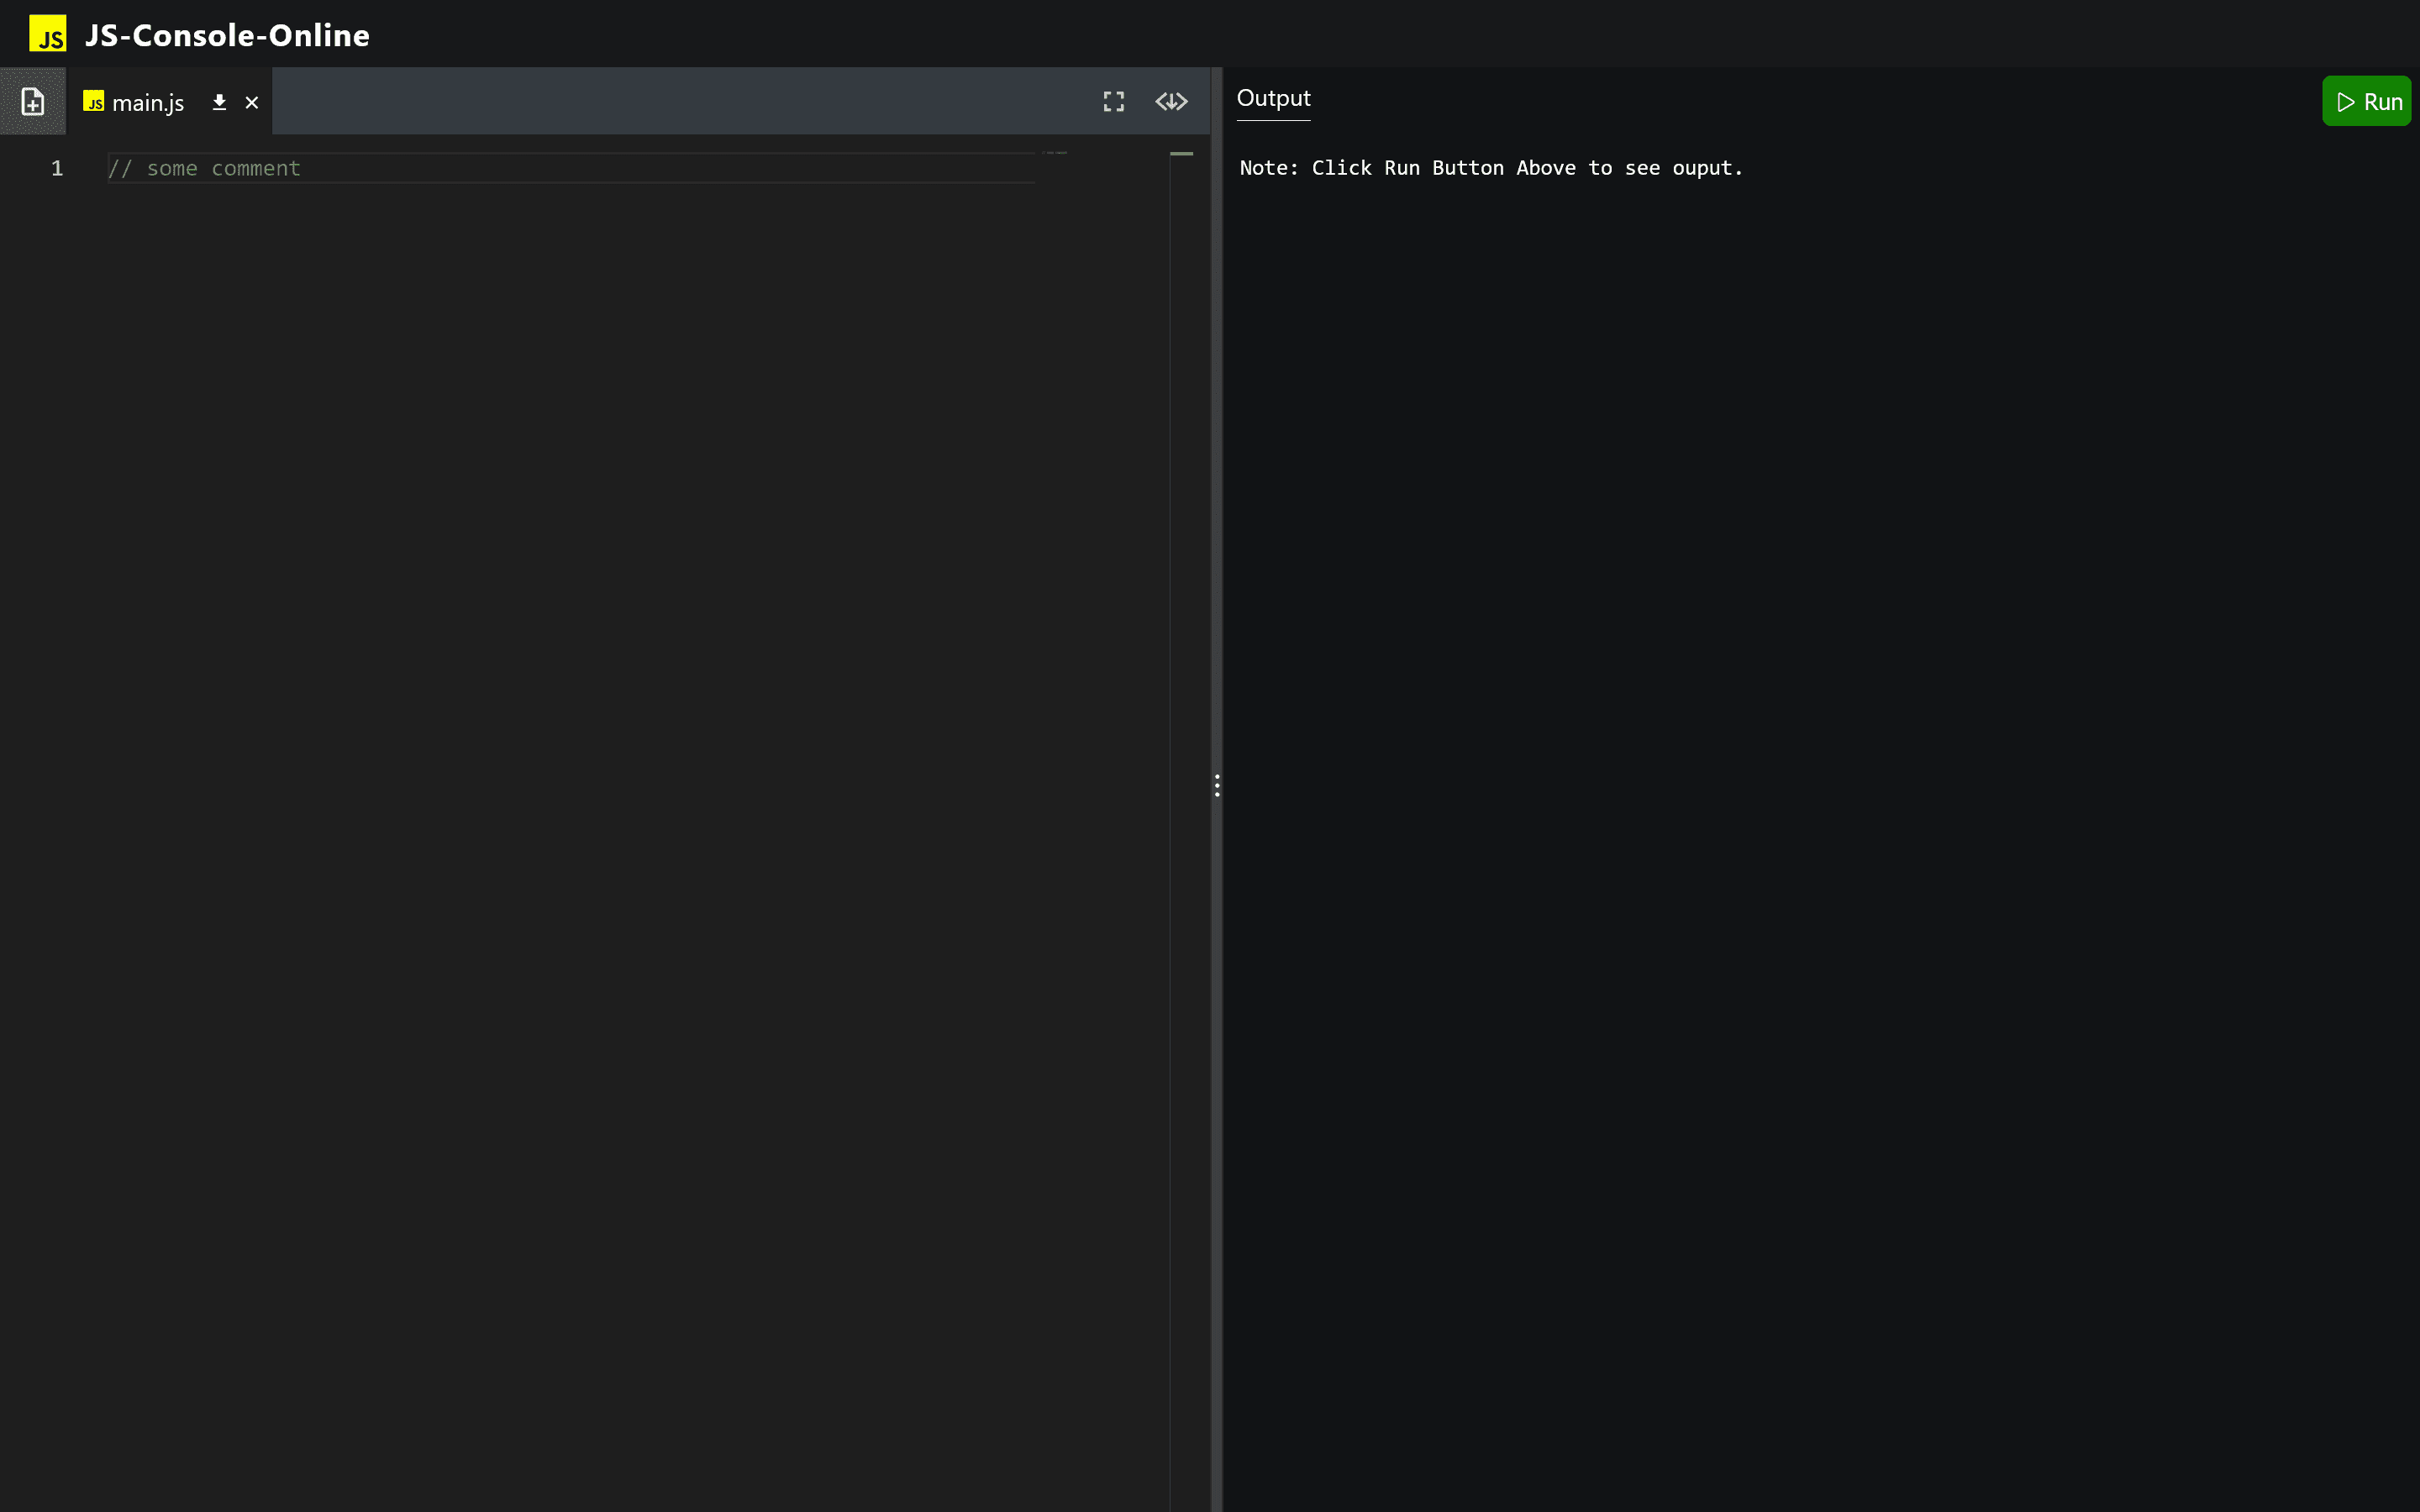Click the output note text
Viewport: 2420px width, 1512px height.
point(1491,168)
